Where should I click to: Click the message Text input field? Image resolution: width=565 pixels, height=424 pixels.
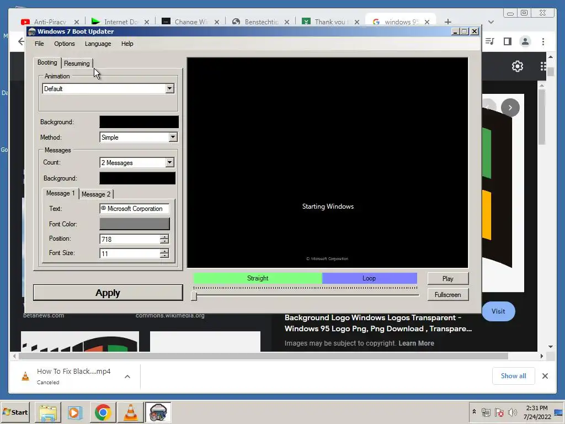point(135,208)
